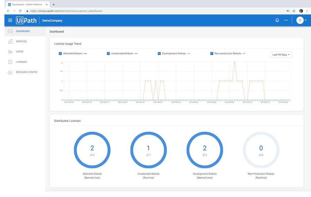Uncheck the Attended Robots checkbox
The image size is (311, 197).
click(x=60, y=53)
